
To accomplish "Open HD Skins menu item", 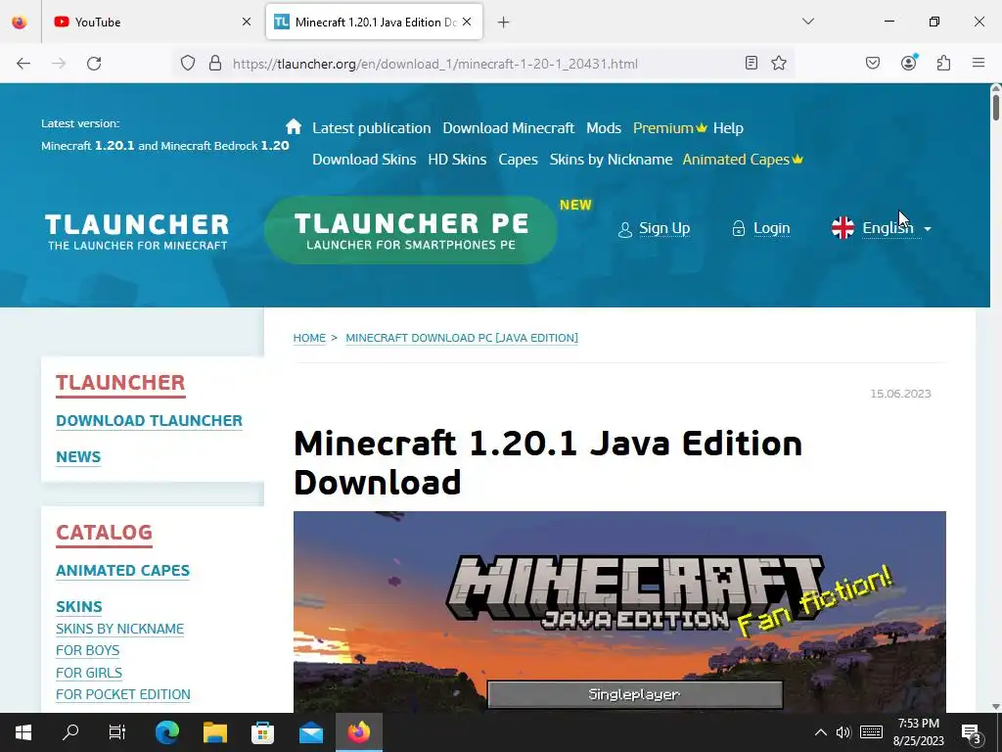I will [x=457, y=160].
